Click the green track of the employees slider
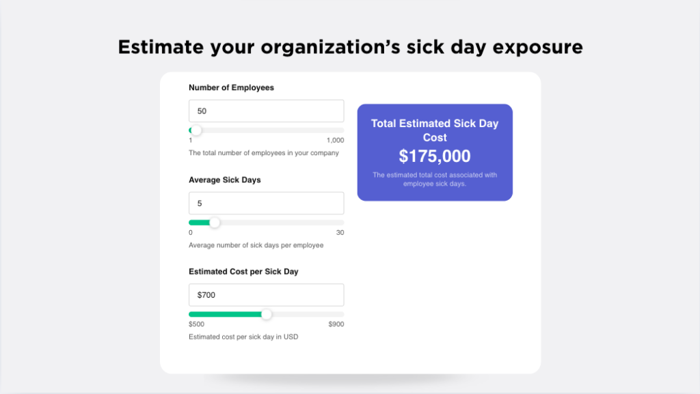700x394 pixels. (x=191, y=130)
